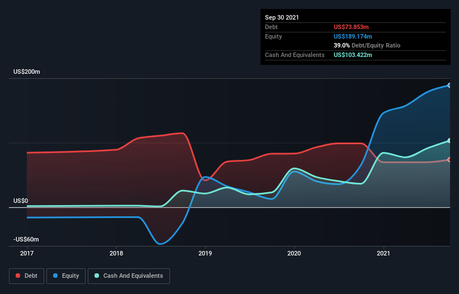
Task: Toggle the Cash And Equivalents legend button
Action: pyautogui.click(x=129, y=276)
